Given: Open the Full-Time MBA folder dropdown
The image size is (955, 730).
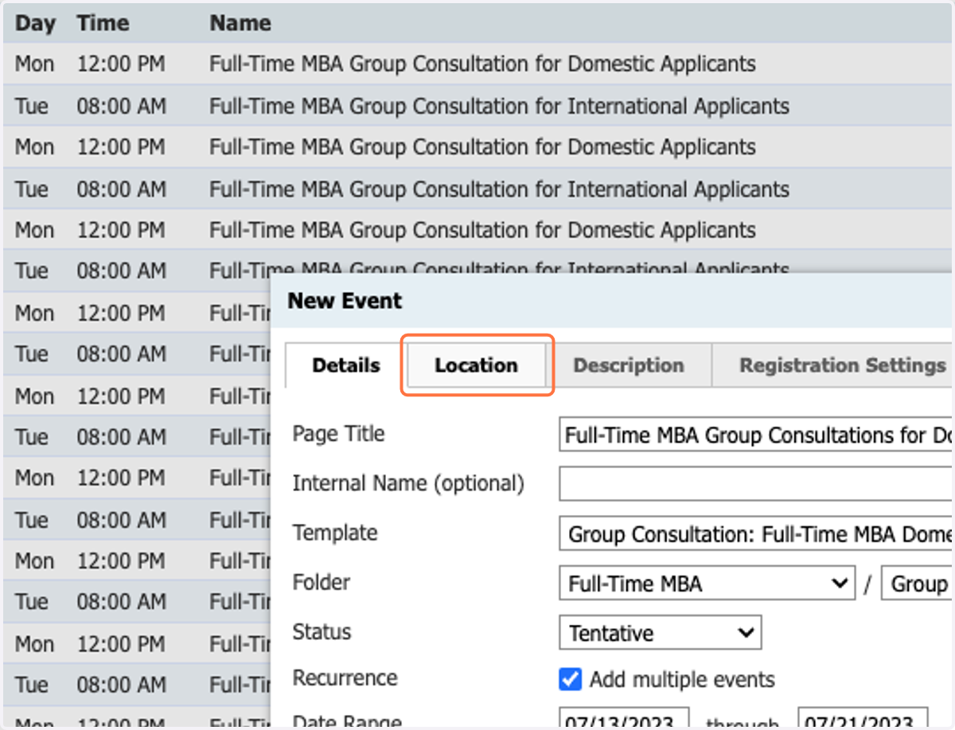Looking at the screenshot, I should coord(707,584).
